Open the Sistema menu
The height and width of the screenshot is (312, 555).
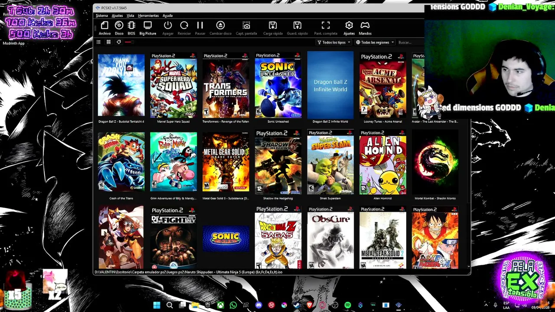(102, 16)
